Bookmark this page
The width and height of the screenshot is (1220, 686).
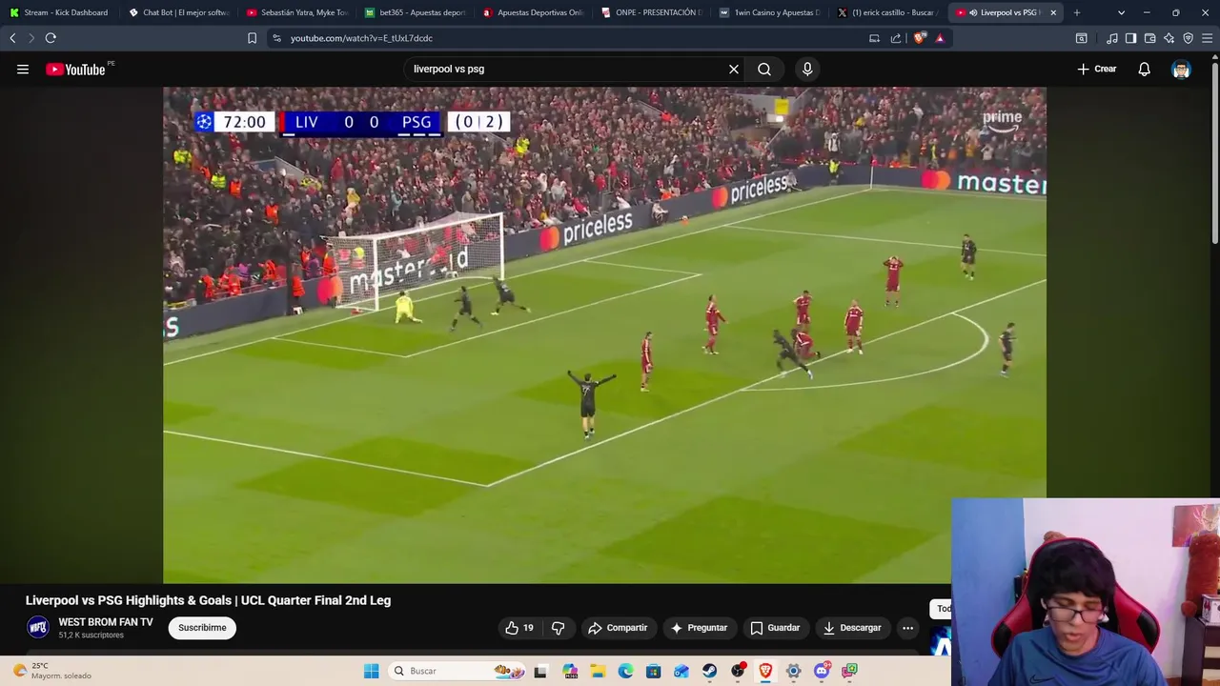(252, 38)
